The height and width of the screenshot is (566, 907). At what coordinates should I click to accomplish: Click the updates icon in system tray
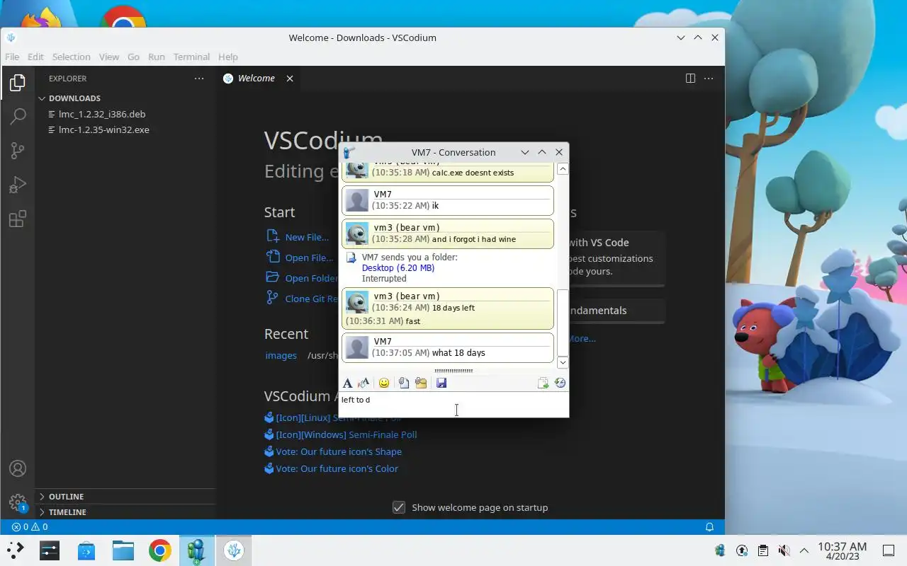[x=742, y=550]
